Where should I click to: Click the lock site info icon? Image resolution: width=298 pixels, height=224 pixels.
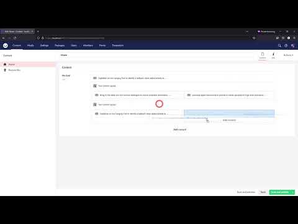click(43, 38)
